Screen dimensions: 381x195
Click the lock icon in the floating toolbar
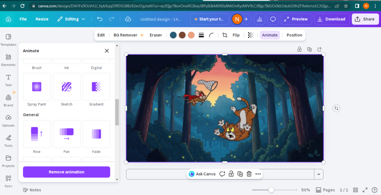231,174
